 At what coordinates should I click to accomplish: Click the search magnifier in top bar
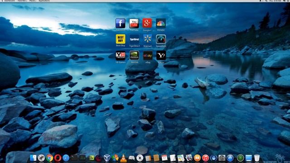266,1
